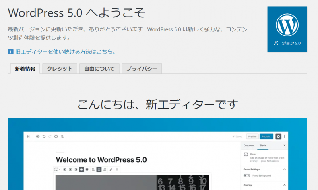318x190 pixels.
Task: Open the block's three-dot more options
Action: tap(117, 169)
